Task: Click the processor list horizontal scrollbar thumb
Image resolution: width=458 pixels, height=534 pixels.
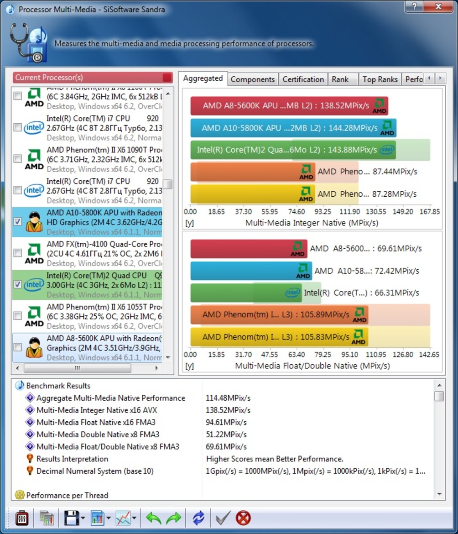Action: 78,368
